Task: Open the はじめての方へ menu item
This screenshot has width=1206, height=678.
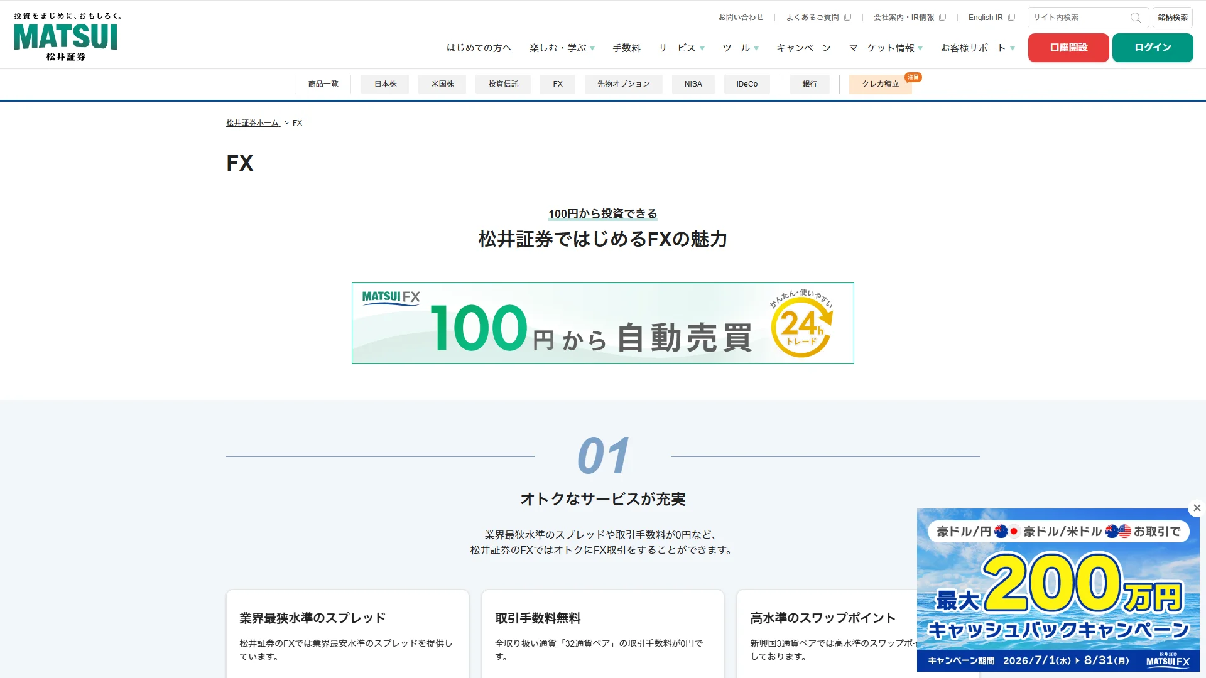Action: 479,48
